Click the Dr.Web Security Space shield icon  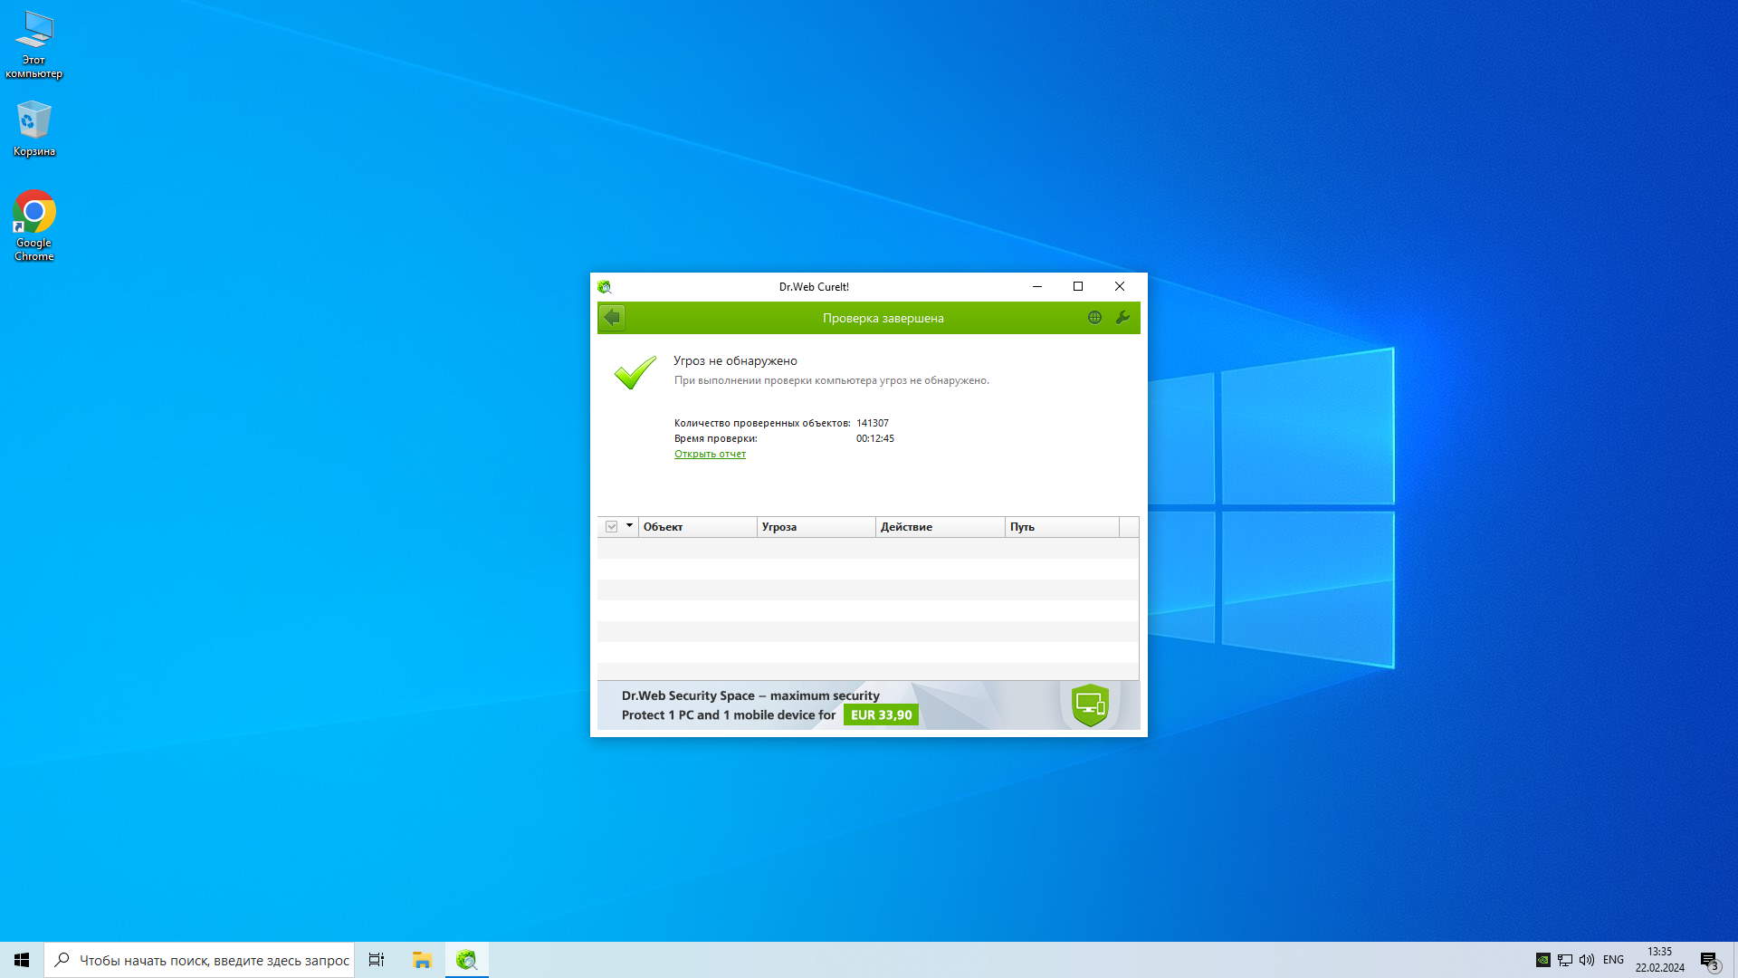[x=1090, y=705]
